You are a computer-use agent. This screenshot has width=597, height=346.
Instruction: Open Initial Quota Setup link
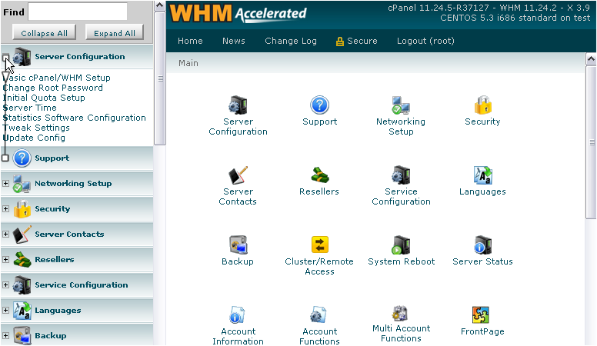44,98
